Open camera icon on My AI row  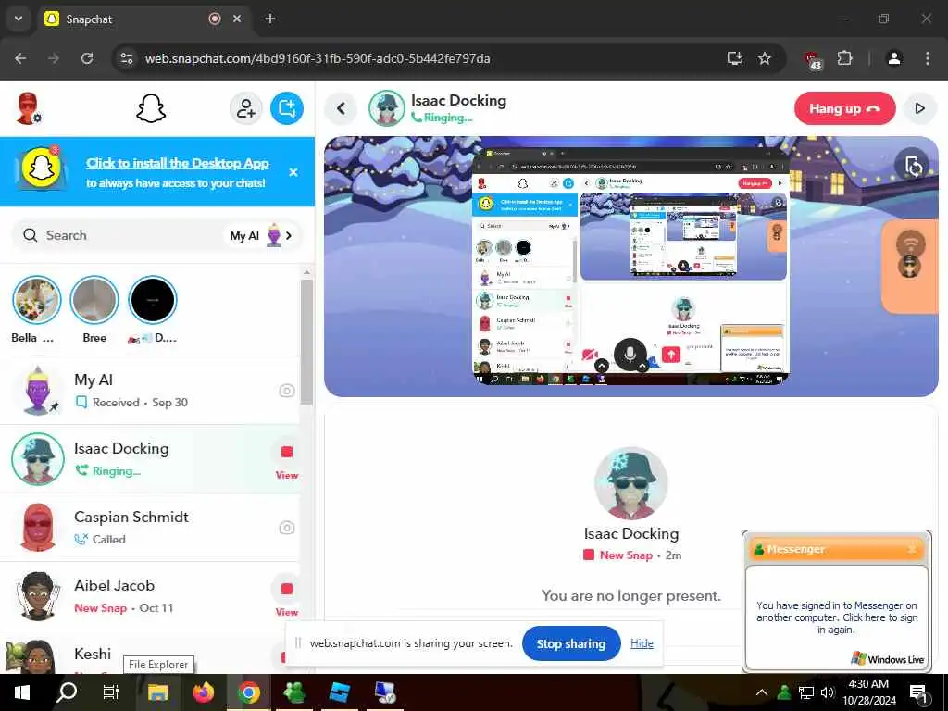pyautogui.click(x=287, y=391)
